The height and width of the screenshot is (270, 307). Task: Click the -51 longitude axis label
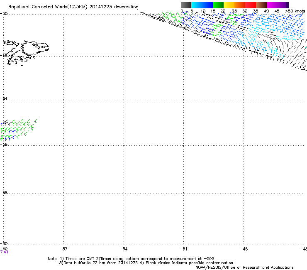[x=183, y=249]
